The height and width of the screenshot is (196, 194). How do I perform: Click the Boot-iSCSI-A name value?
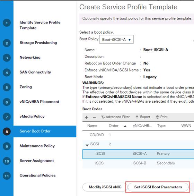[x=156, y=50]
